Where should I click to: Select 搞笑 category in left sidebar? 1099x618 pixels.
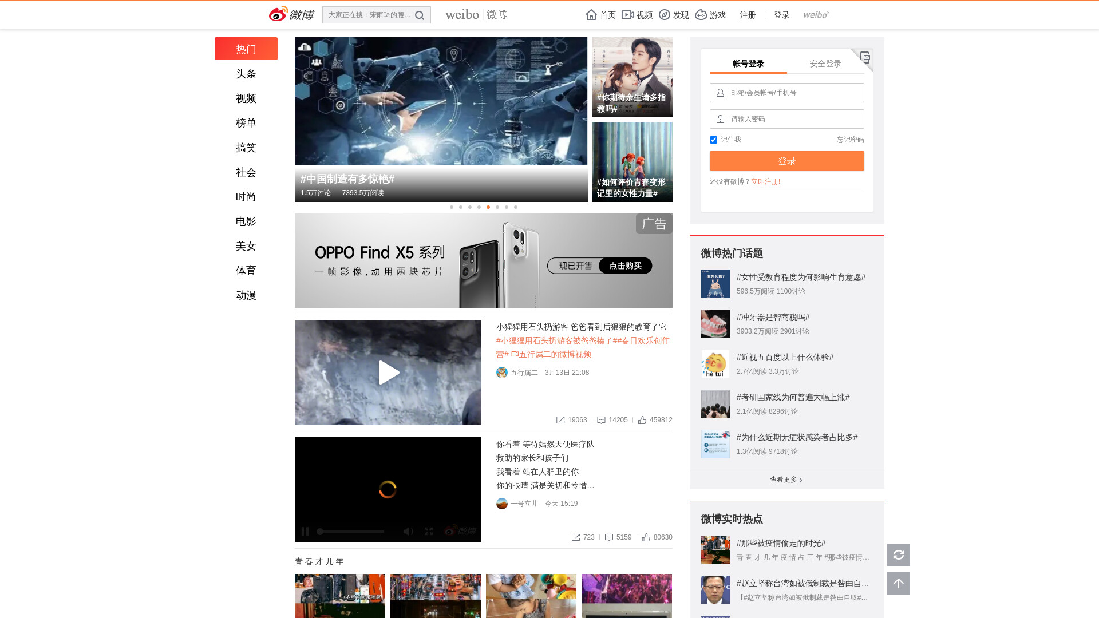tap(246, 148)
